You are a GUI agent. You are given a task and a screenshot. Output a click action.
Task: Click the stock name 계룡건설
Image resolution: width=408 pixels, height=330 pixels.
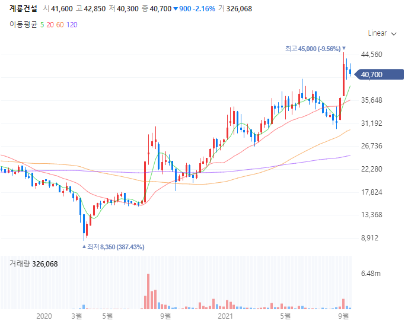coord(23,8)
